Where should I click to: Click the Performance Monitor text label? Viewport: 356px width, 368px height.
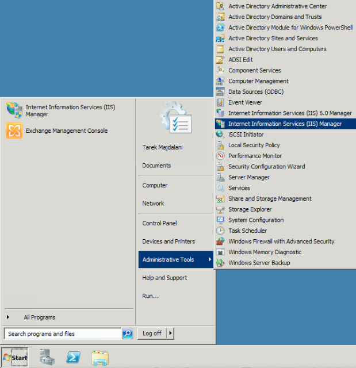pyautogui.click(x=255, y=156)
